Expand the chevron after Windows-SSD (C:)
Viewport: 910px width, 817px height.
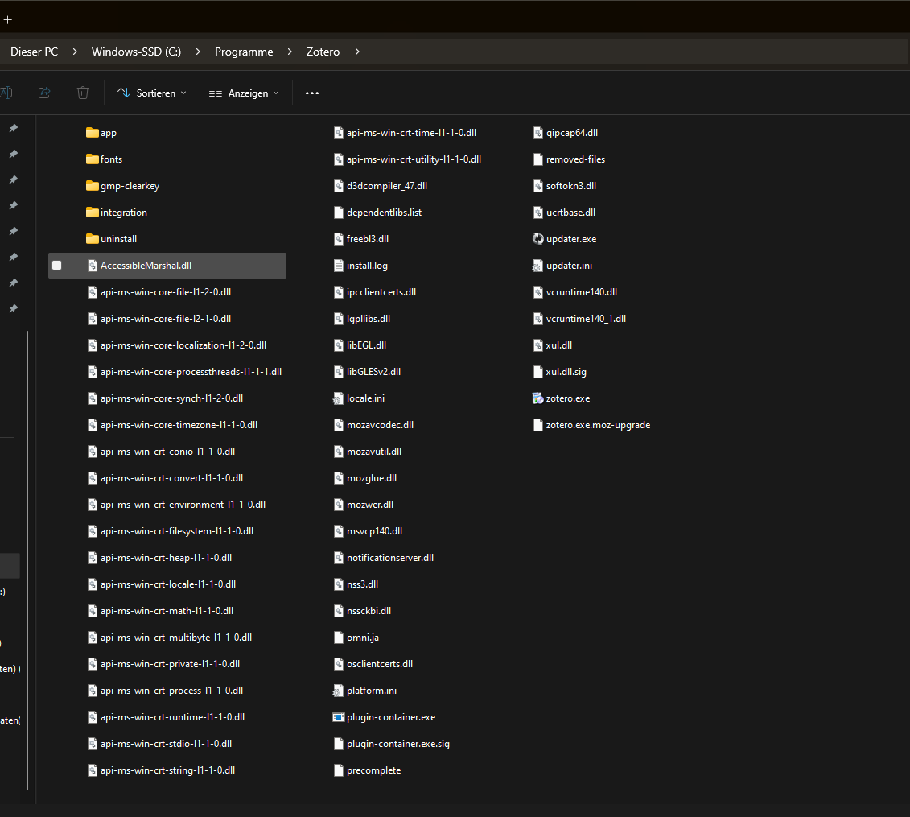pos(198,52)
